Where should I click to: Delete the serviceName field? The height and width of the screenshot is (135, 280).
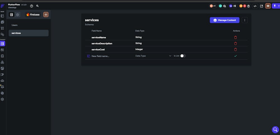pyautogui.click(x=235, y=37)
